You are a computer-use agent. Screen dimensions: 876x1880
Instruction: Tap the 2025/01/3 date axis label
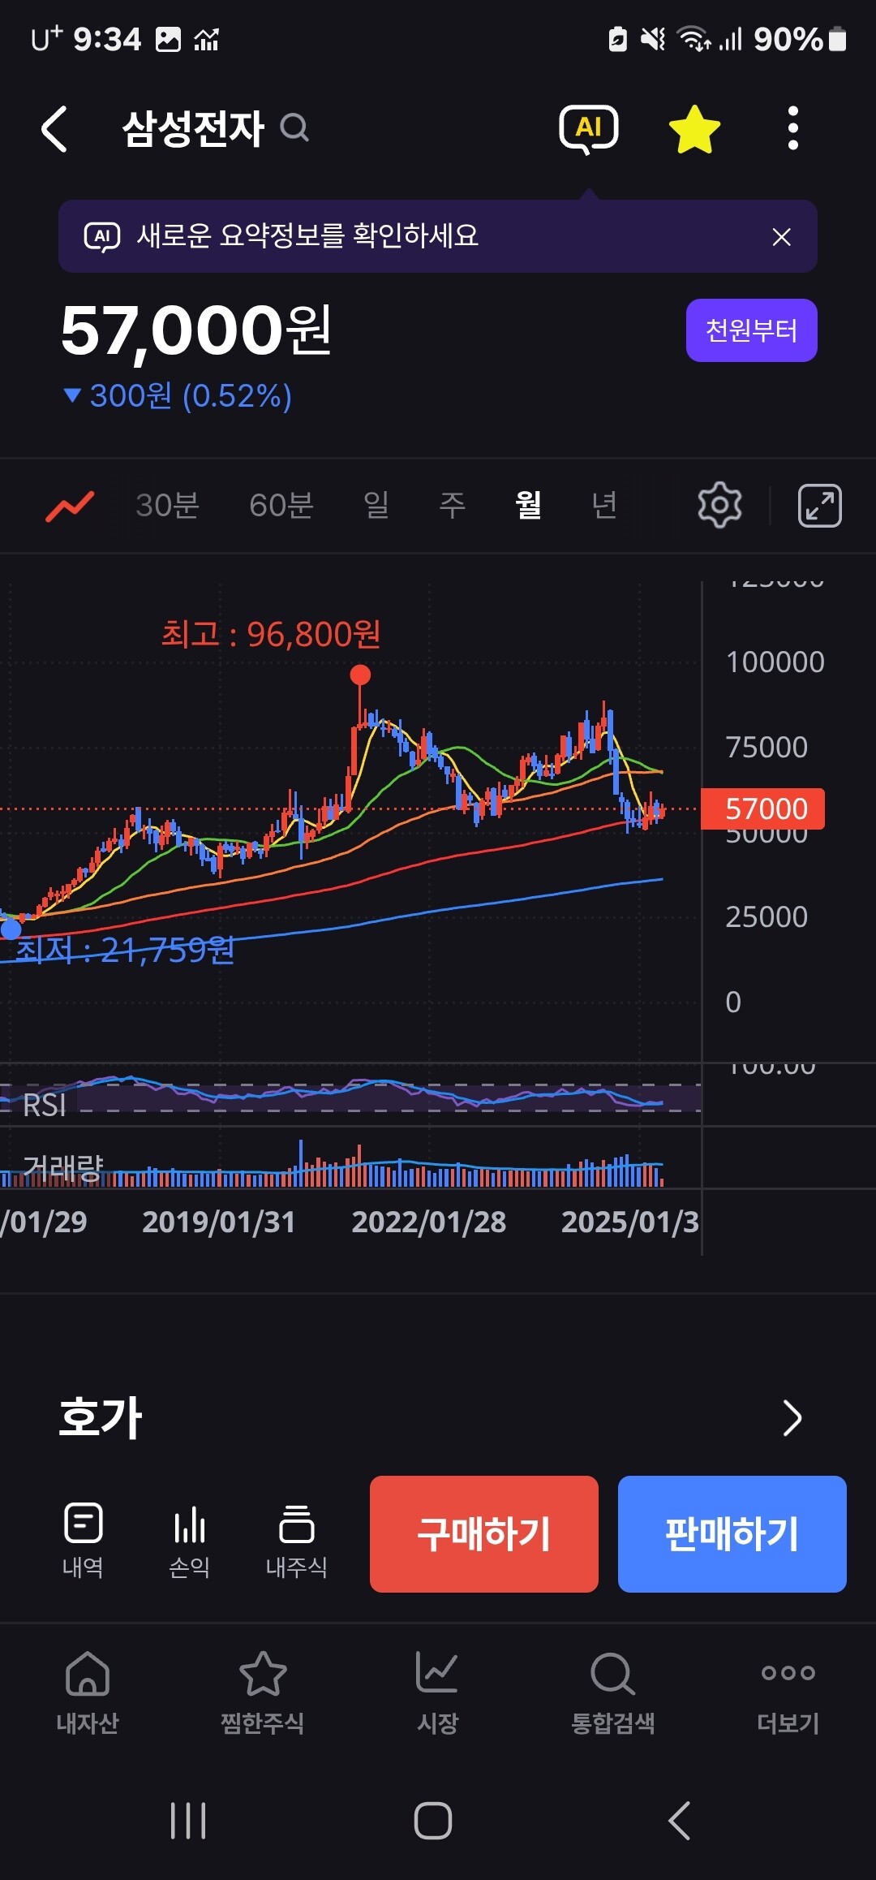pyautogui.click(x=630, y=1222)
